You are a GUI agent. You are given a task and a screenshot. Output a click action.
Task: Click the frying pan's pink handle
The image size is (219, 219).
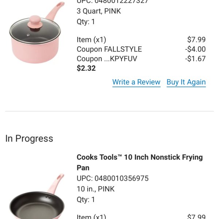coord(57,183)
